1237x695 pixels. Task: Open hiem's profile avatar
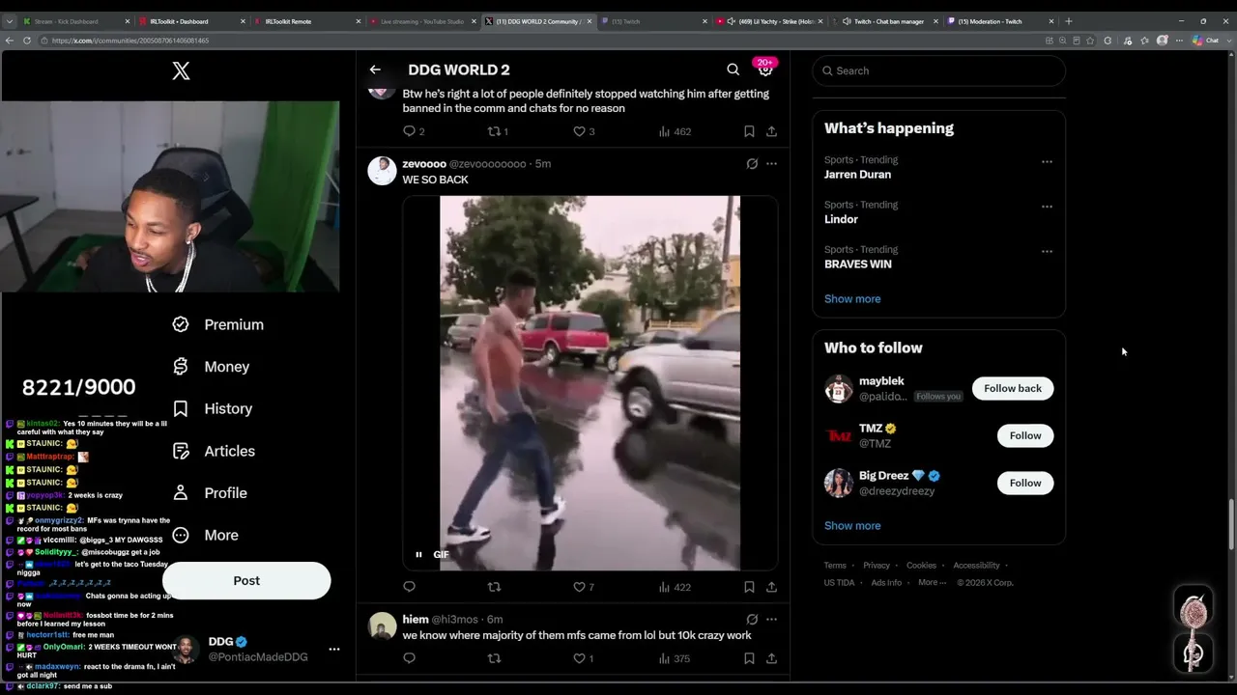(382, 626)
